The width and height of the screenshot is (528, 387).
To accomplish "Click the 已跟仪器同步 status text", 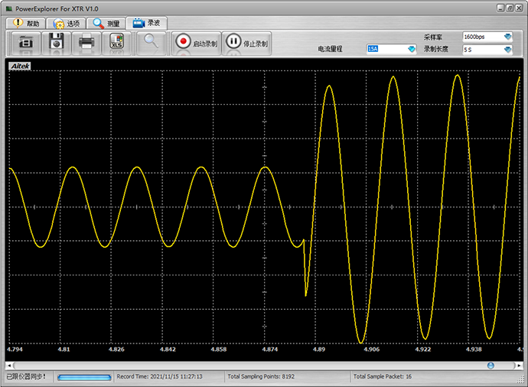I will click(x=26, y=376).
